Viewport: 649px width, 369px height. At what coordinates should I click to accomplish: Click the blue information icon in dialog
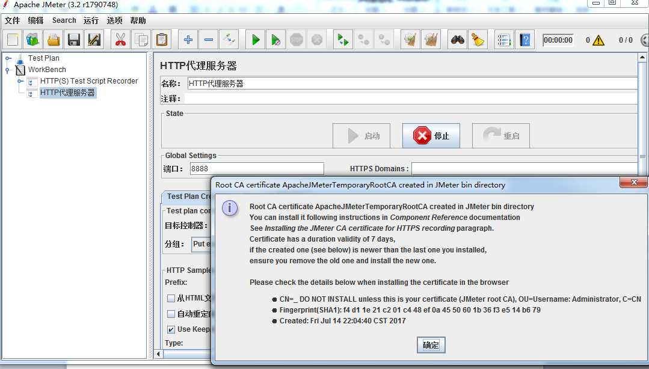pyautogui.click(x=230, y=208)
